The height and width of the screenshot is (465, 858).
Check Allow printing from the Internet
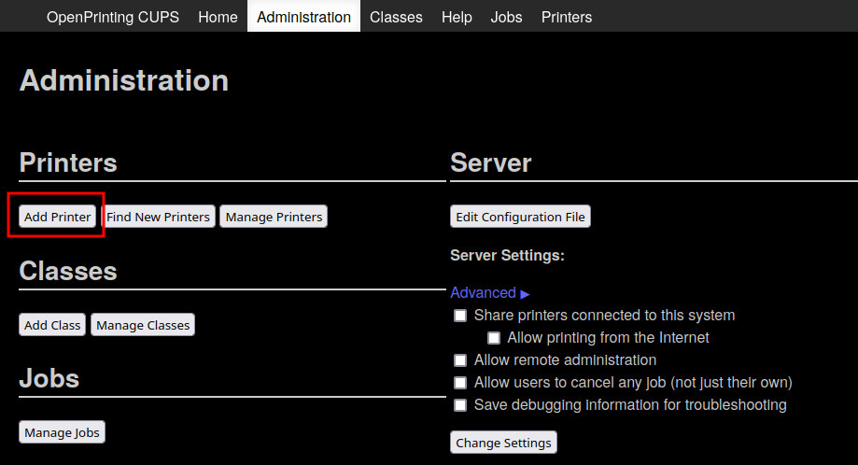[494, 338]
